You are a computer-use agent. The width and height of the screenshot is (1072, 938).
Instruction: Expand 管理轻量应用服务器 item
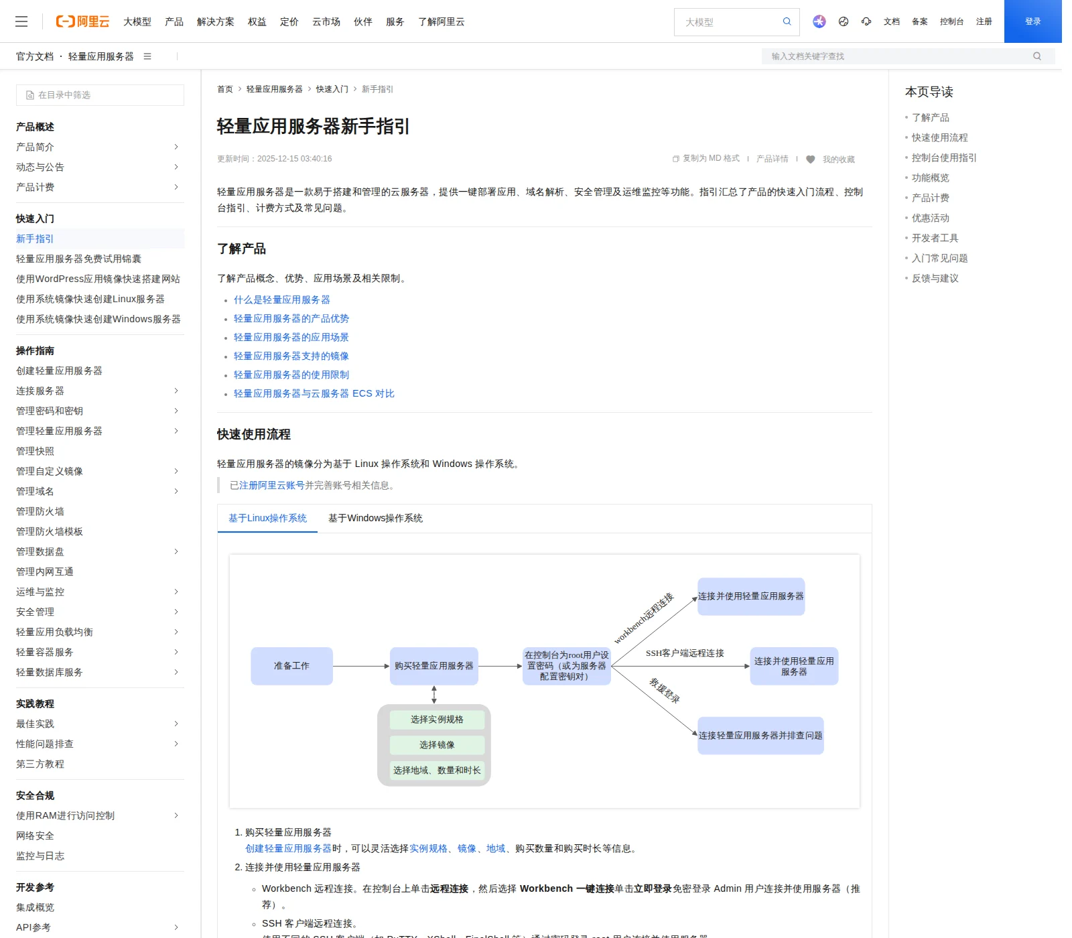coord(176,431)
